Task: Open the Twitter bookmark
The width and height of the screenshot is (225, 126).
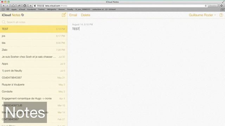Action: 41,9
